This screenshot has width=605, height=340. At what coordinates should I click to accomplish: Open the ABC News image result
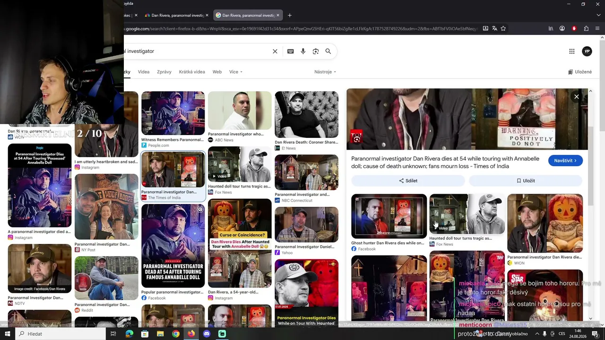240,110
